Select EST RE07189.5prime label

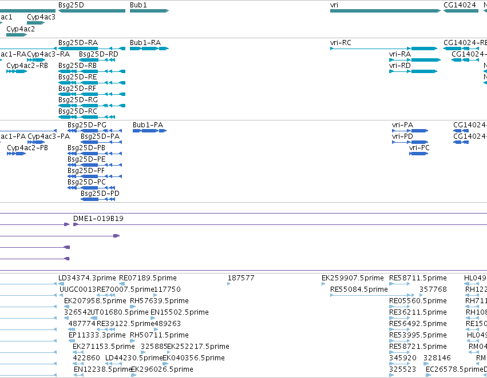point(148,278)
